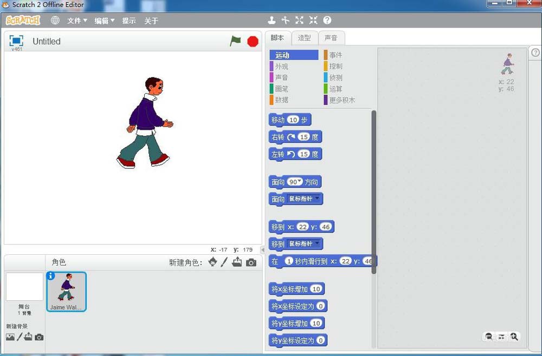Select the 控制 block category
The height and width of the screenshot is (356, 542).
pyautogui.click(x=335, y=67)
